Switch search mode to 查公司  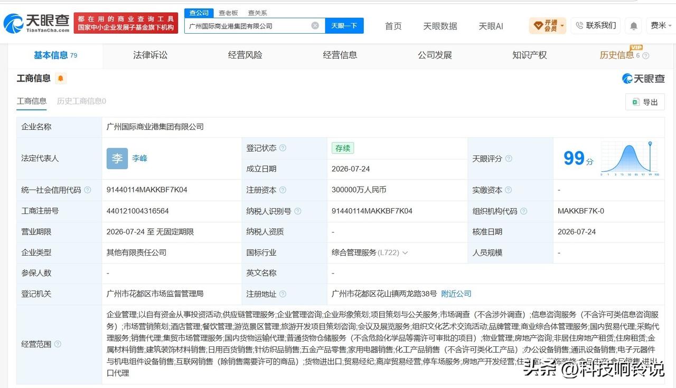tap(199, 13)
